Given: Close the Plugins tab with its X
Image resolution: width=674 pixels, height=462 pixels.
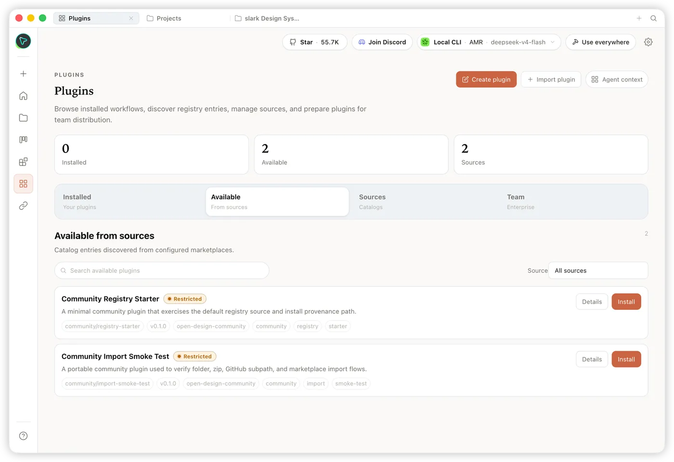Looking at the screenshot, I should (131, 18).
